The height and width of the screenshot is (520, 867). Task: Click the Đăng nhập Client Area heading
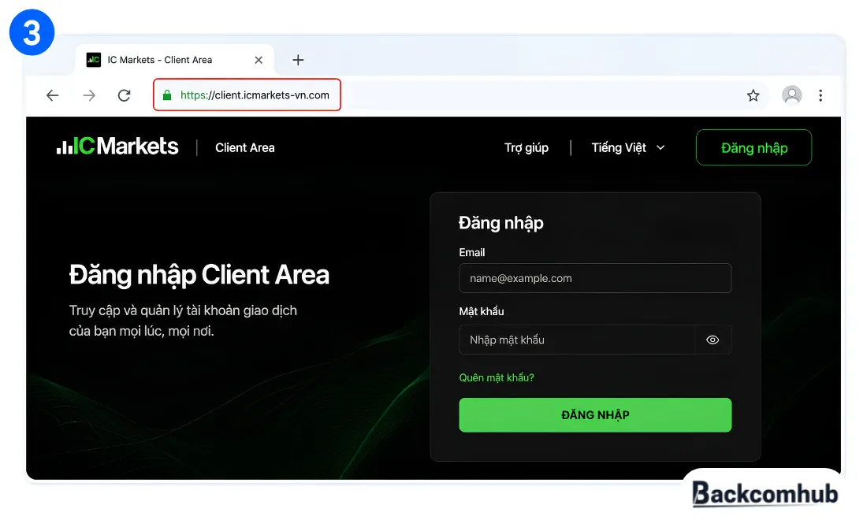click(x=199, y=275)
